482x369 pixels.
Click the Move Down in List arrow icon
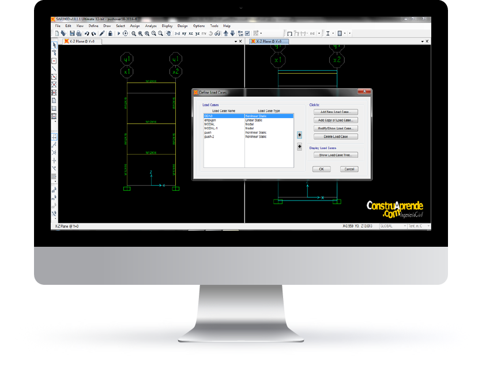(x=233, y=33)
